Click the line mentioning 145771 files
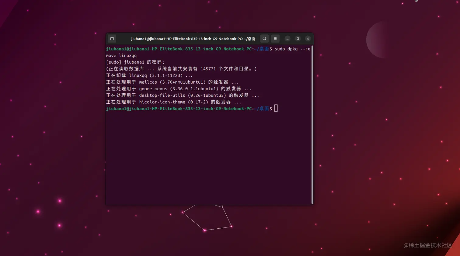 pos(181,69)
